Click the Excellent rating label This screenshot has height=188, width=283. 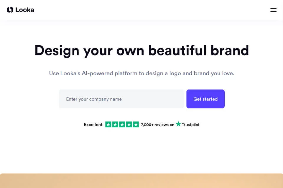[x=93, y=125]
